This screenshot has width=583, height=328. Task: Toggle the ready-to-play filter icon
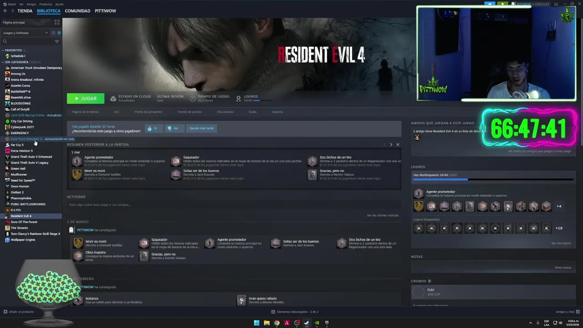click(x=59, y=33)
